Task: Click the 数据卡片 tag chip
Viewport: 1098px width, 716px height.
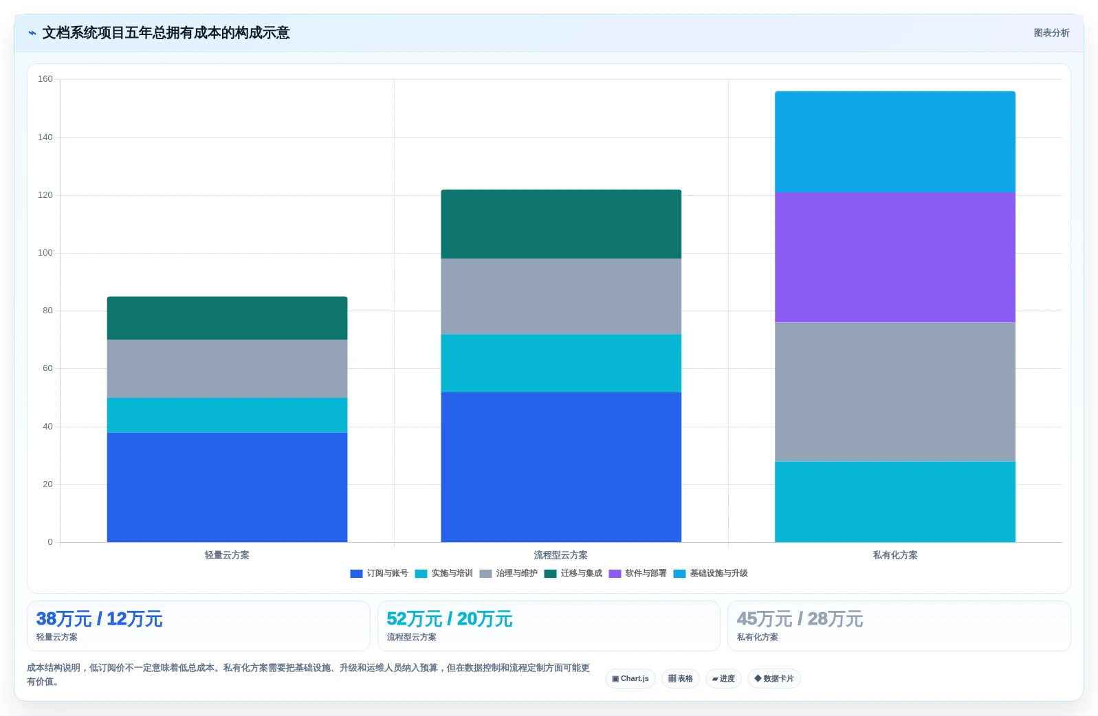Action: 774,679
